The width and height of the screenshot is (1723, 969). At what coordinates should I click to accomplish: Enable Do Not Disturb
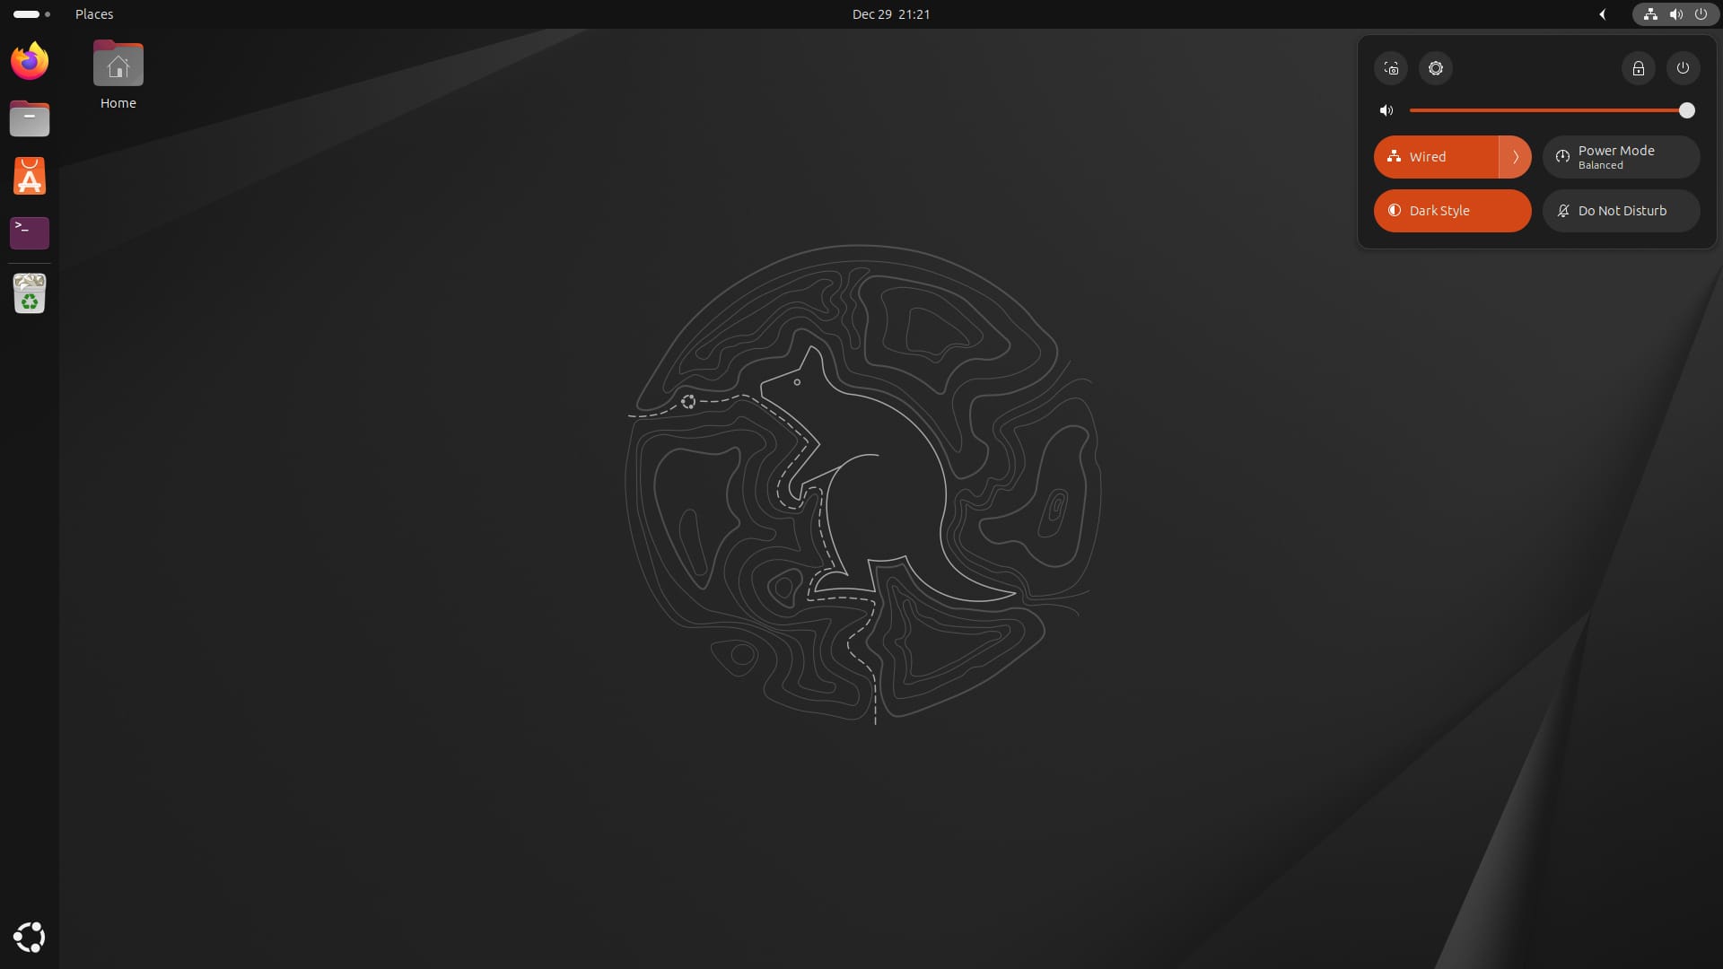pos(1621,211)
